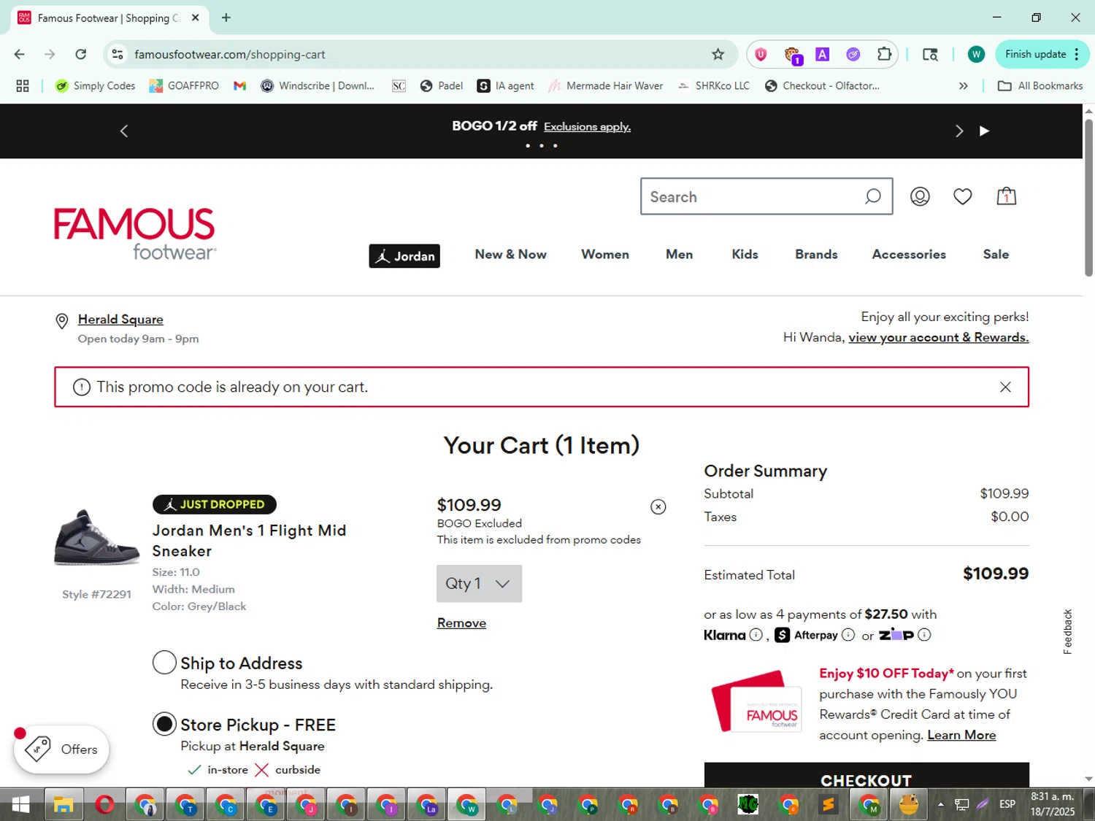Open the shopping bag icon
Viewport: 1095px width, 821px height.
(x=1007, y=196)
